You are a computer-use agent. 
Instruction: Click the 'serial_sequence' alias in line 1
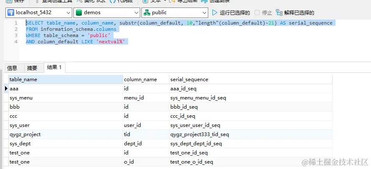[x=310, y=23]
